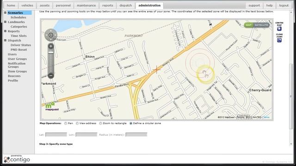296x166 pixels.
Task: Select the Zoom to rectangle operation
Action: click(x=101, y=124)
